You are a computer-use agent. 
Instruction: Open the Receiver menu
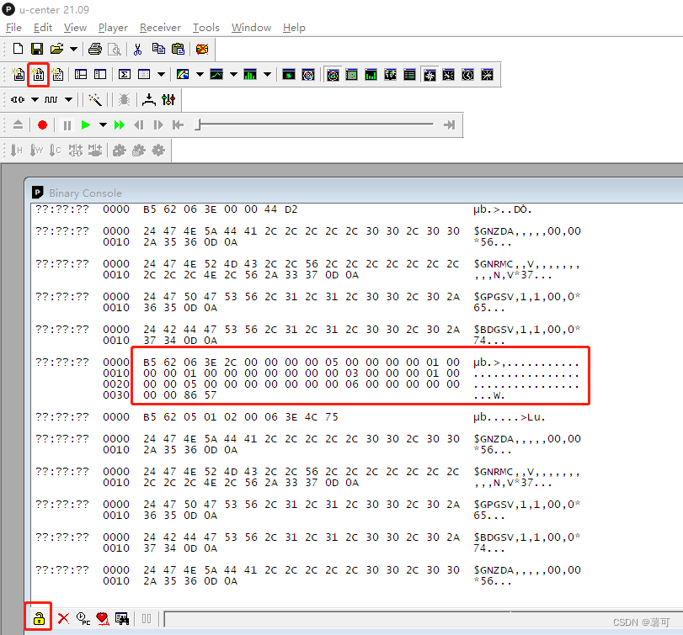point(160,28)
